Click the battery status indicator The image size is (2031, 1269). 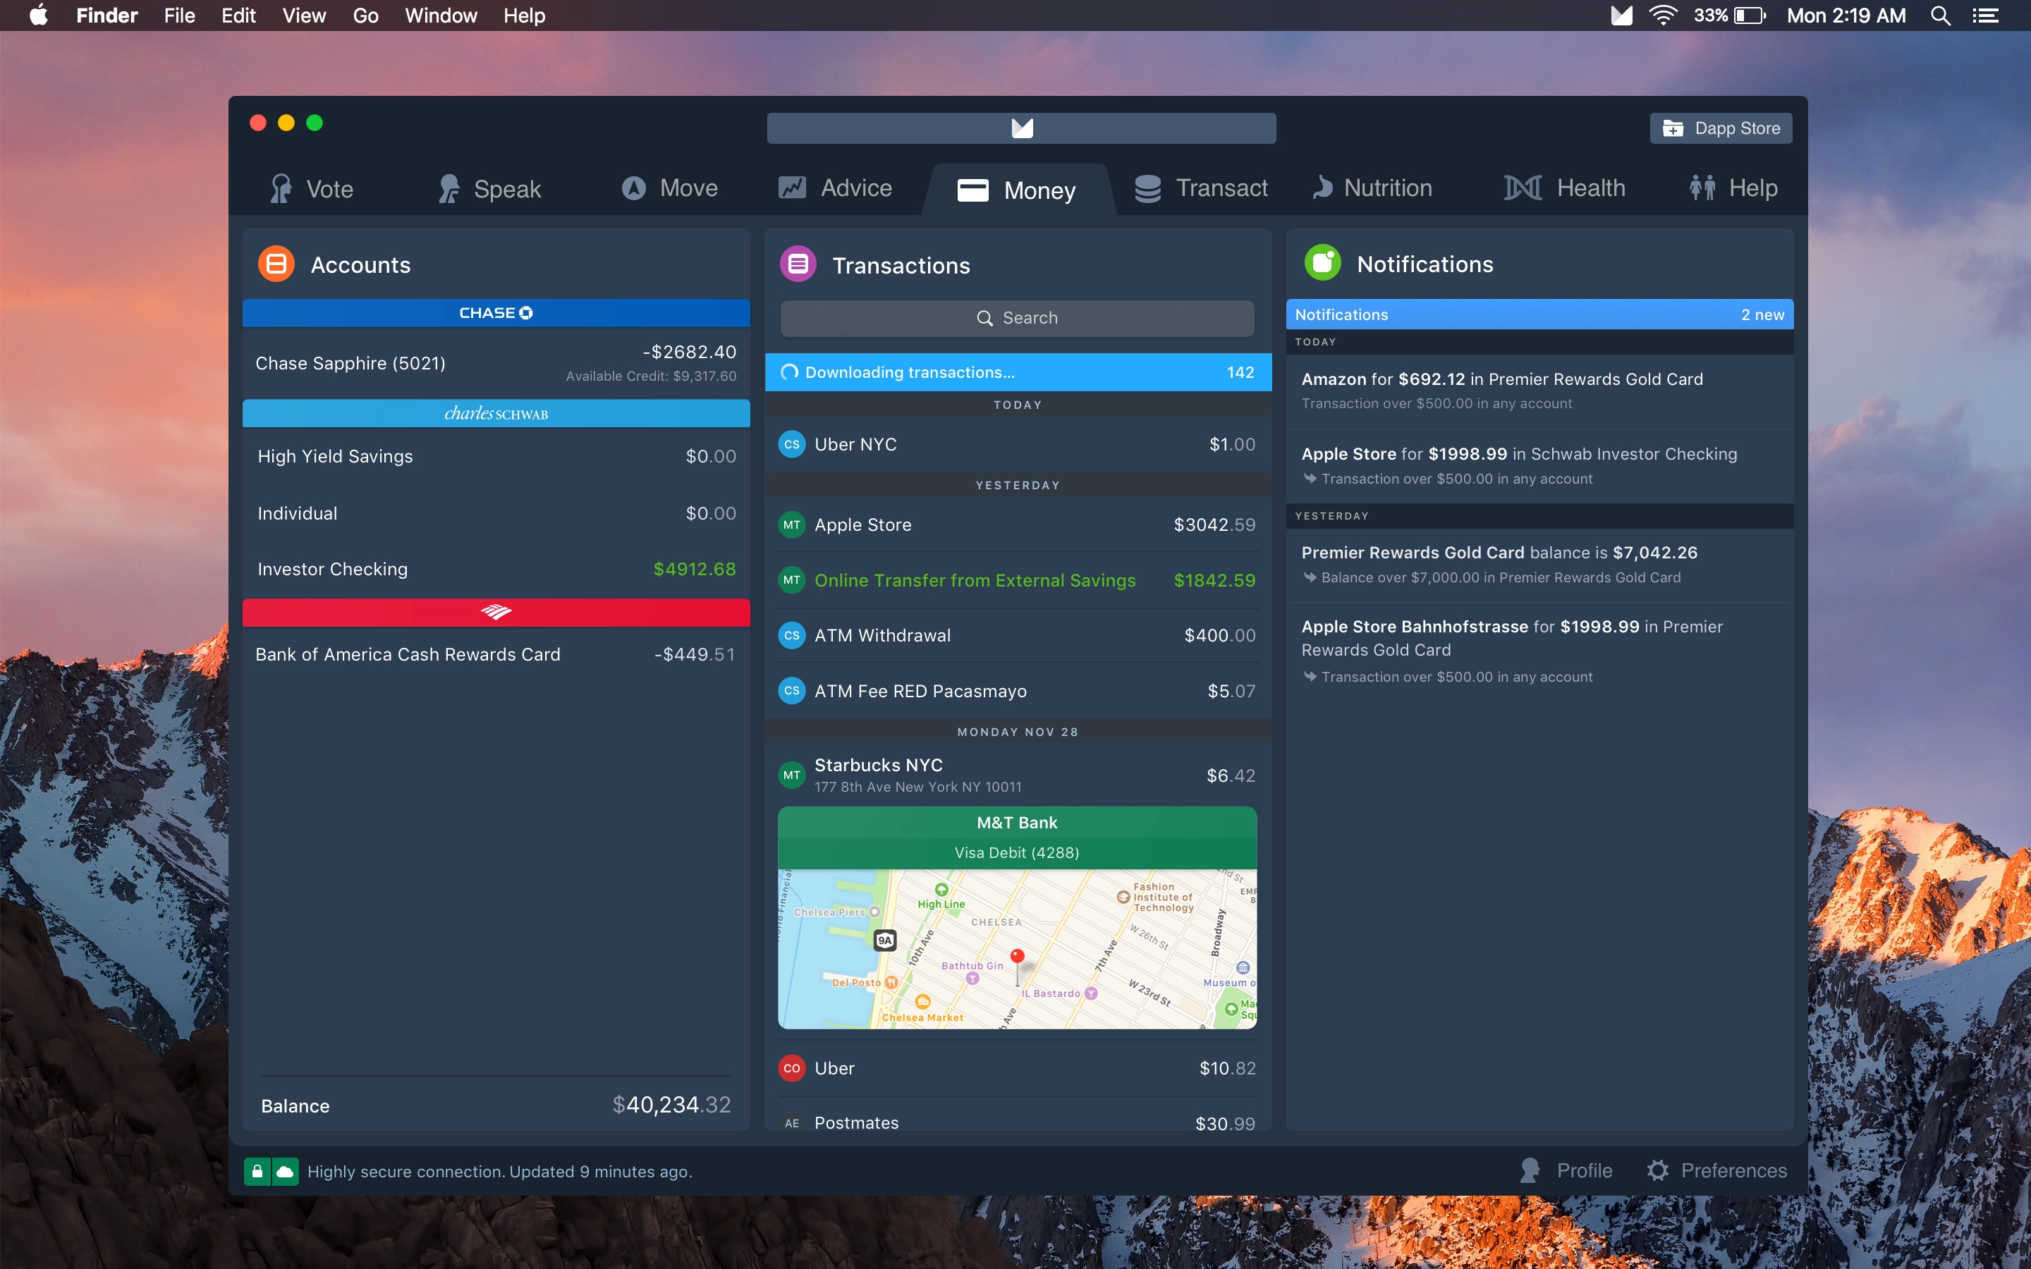[1729, 15]
